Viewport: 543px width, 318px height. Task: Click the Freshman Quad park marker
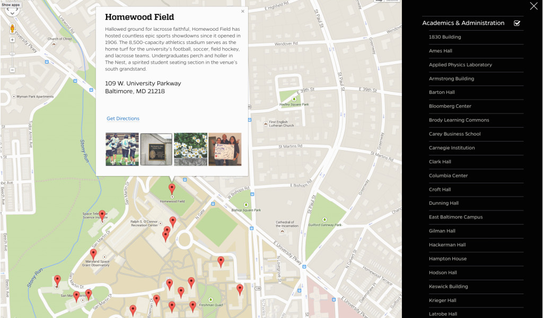click(211, 299)
